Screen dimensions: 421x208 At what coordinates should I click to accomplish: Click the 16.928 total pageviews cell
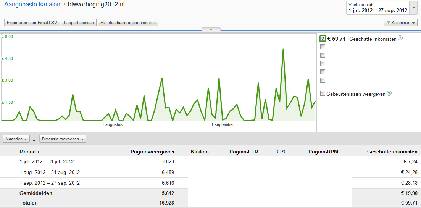[166, 203]
